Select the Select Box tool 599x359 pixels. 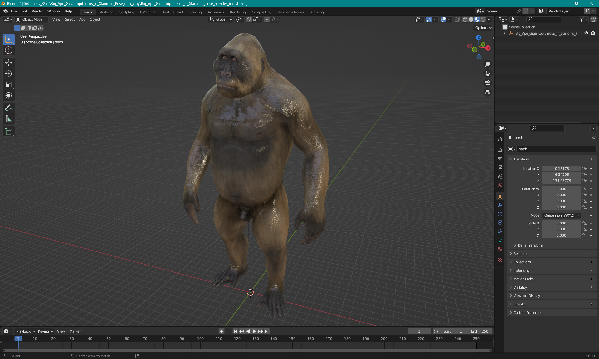pos(9,39)
